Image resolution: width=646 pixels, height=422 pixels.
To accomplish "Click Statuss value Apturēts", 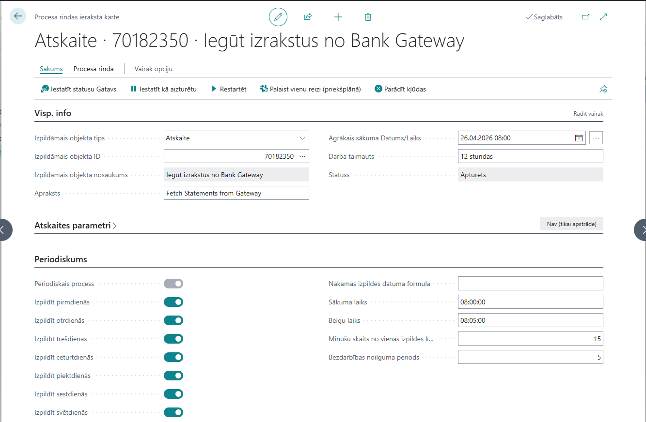I will coord(531,175).
